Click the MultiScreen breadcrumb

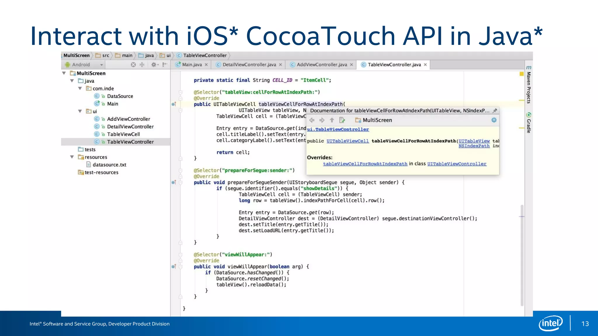click(77, 55)
